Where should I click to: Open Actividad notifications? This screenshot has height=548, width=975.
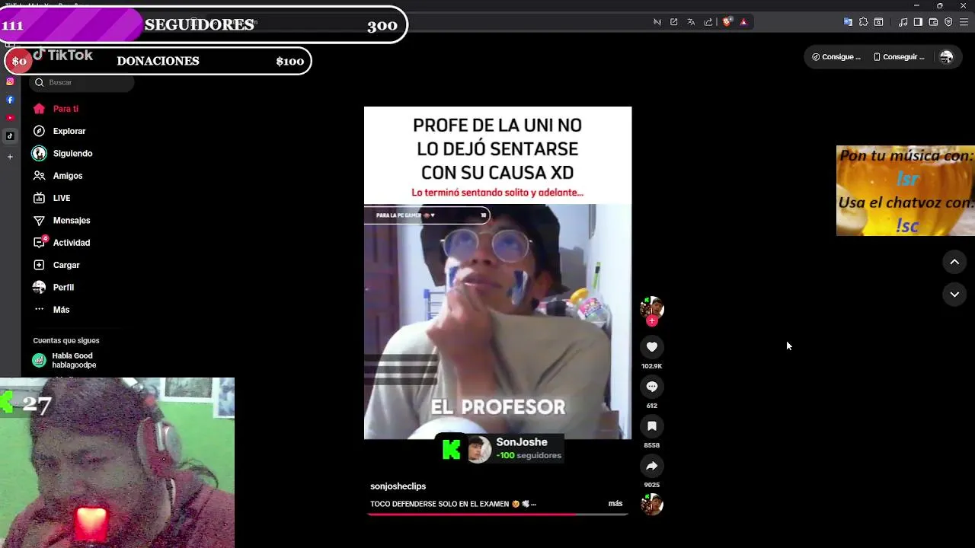72,243
